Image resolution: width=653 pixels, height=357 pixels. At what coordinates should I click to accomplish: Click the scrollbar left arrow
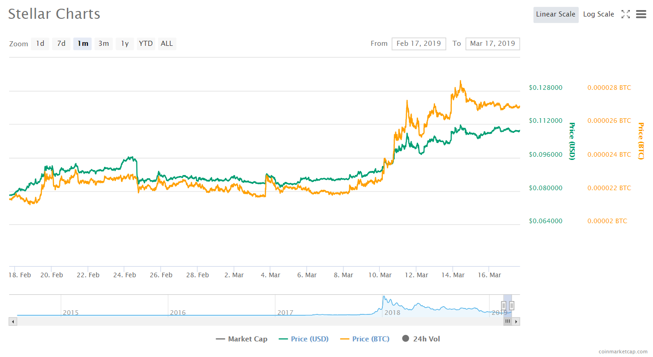13,322
